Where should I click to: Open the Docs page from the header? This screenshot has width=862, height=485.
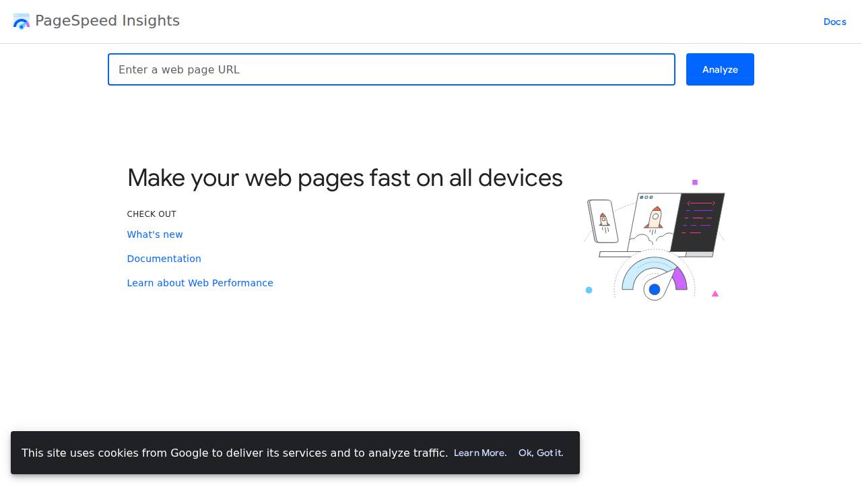pos(834,22)
